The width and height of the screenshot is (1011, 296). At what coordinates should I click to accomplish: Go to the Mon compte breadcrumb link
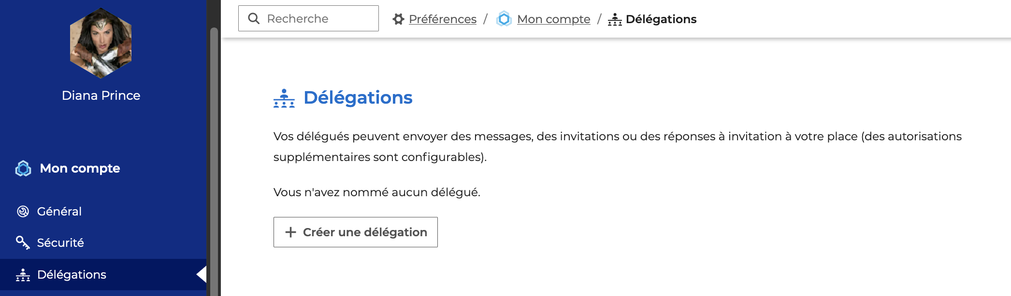[x=553, y=19]
